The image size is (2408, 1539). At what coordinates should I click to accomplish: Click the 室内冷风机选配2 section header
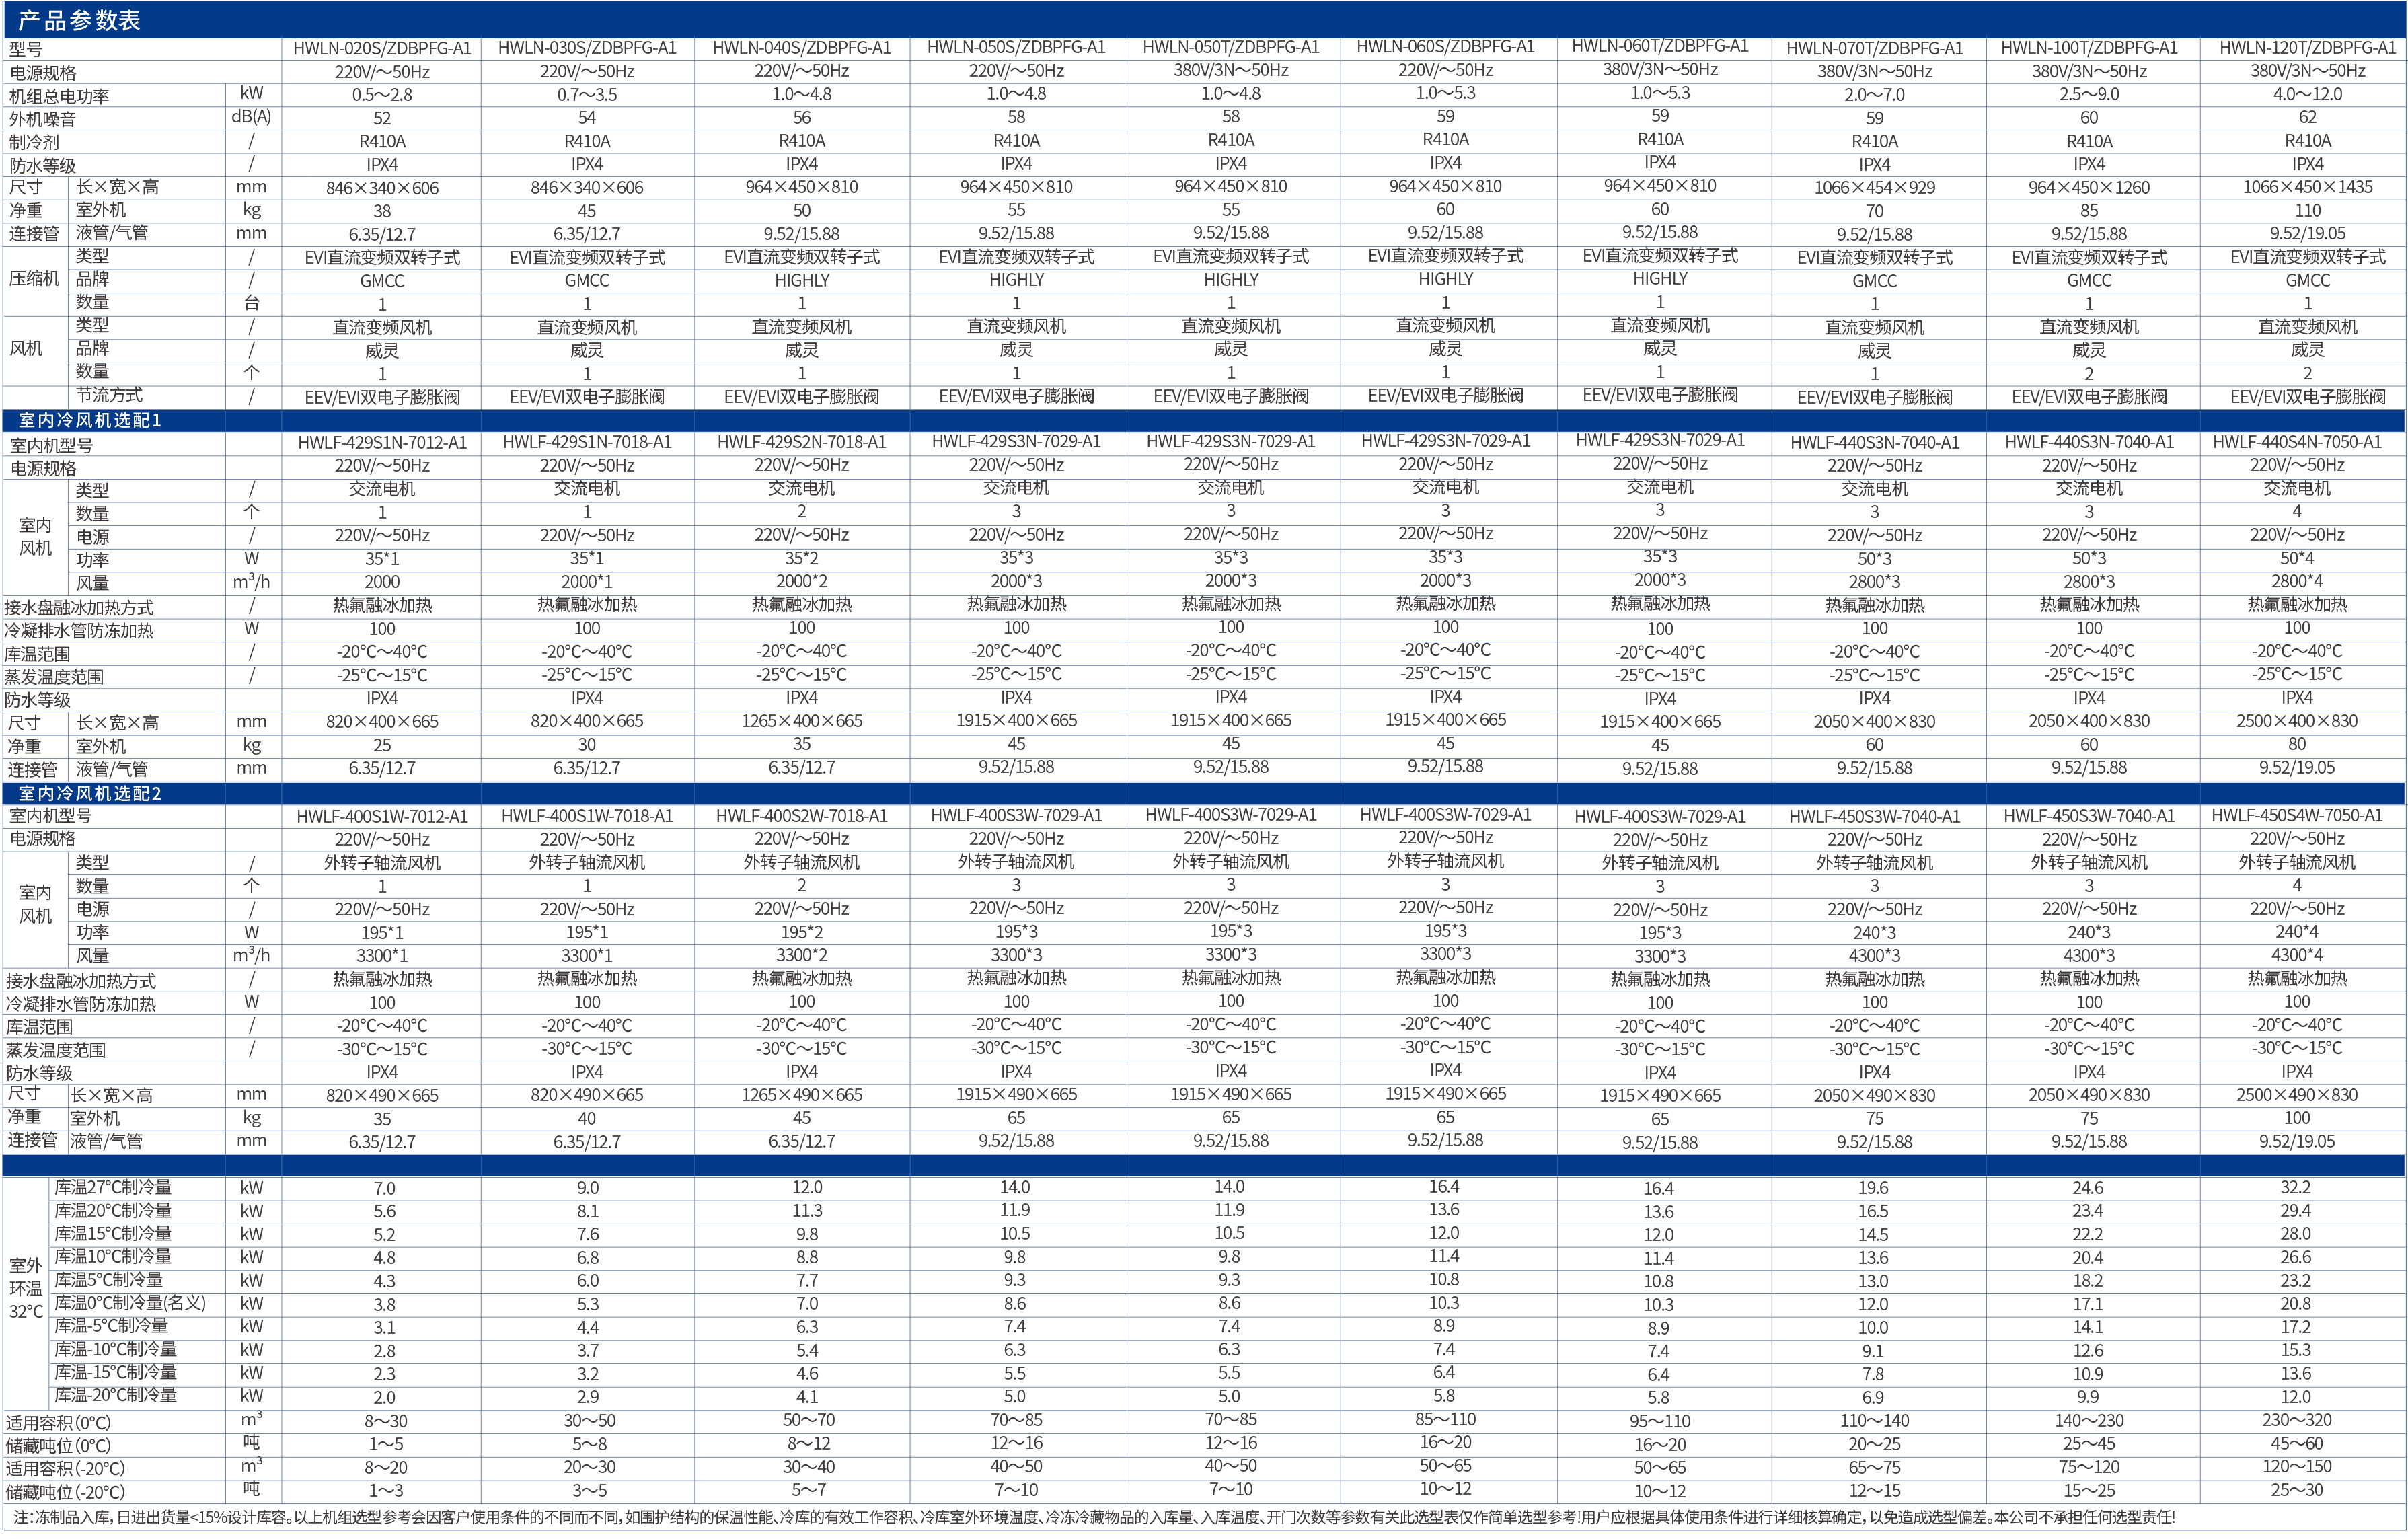[90, 793]
